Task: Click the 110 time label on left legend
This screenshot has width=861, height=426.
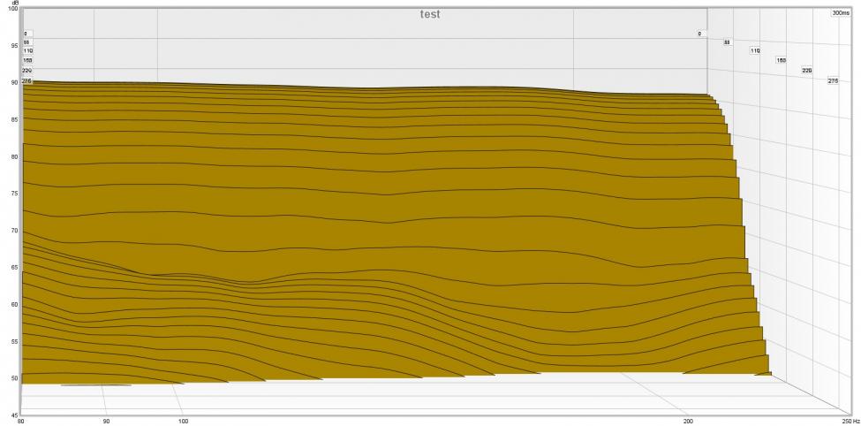Action: point(28,50)
